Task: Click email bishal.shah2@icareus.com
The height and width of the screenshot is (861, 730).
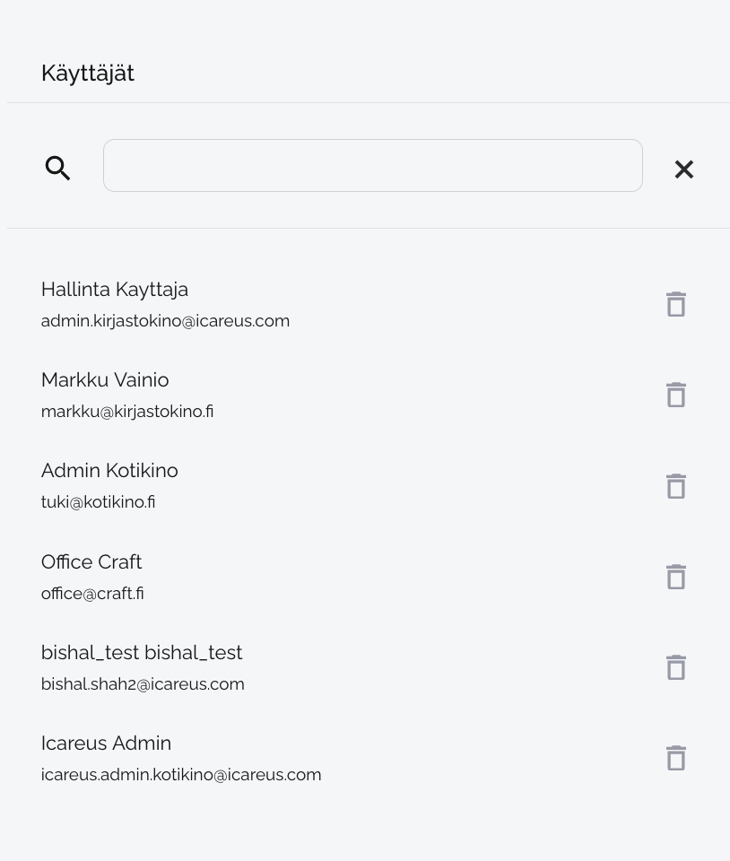Action: [143, 684]
